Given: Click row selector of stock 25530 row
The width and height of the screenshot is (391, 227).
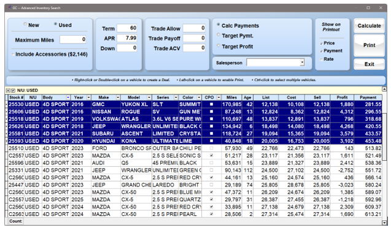Looking at the screenshot, I should (7, 104).
